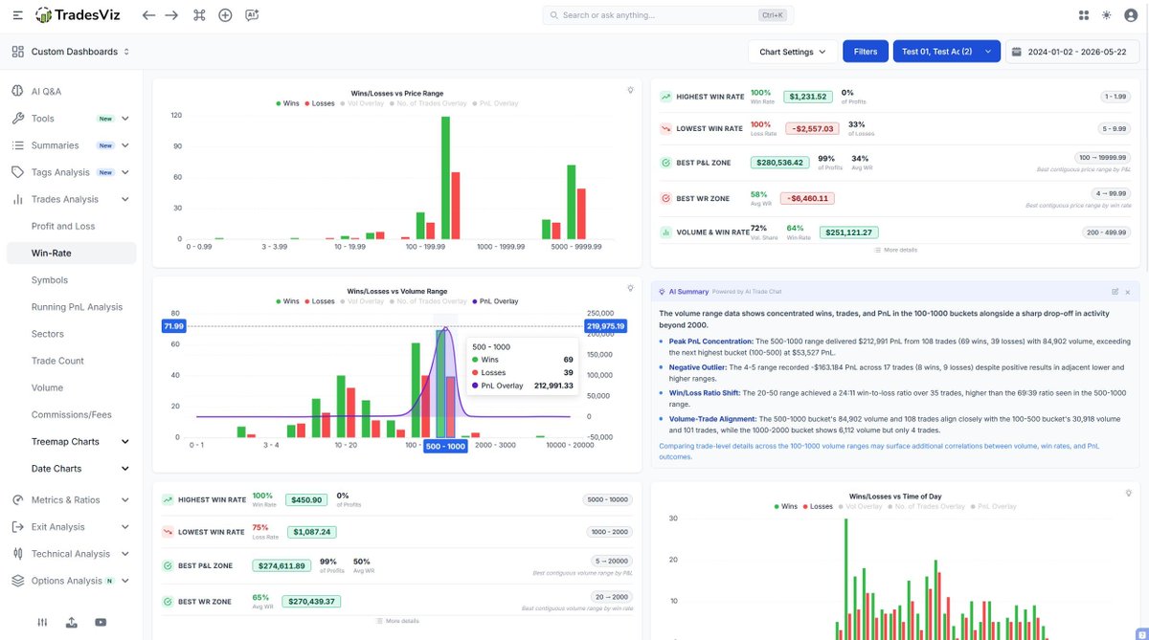Click the Tools wrench icon
The height and width of the screenshot is (640, 1149).
coord(17,119)
